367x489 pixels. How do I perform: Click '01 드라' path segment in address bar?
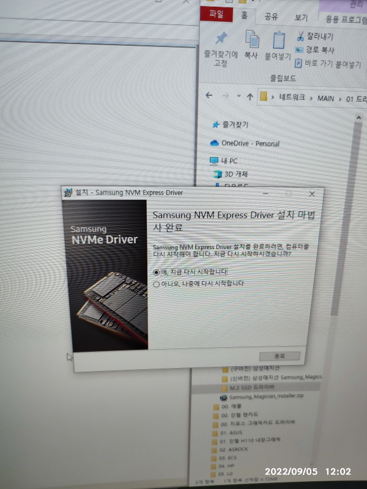click(x=357, y=100)
